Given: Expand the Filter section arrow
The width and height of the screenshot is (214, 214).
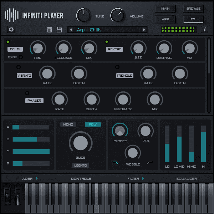Looking at the screenshot, I should (x=143, y=178).
